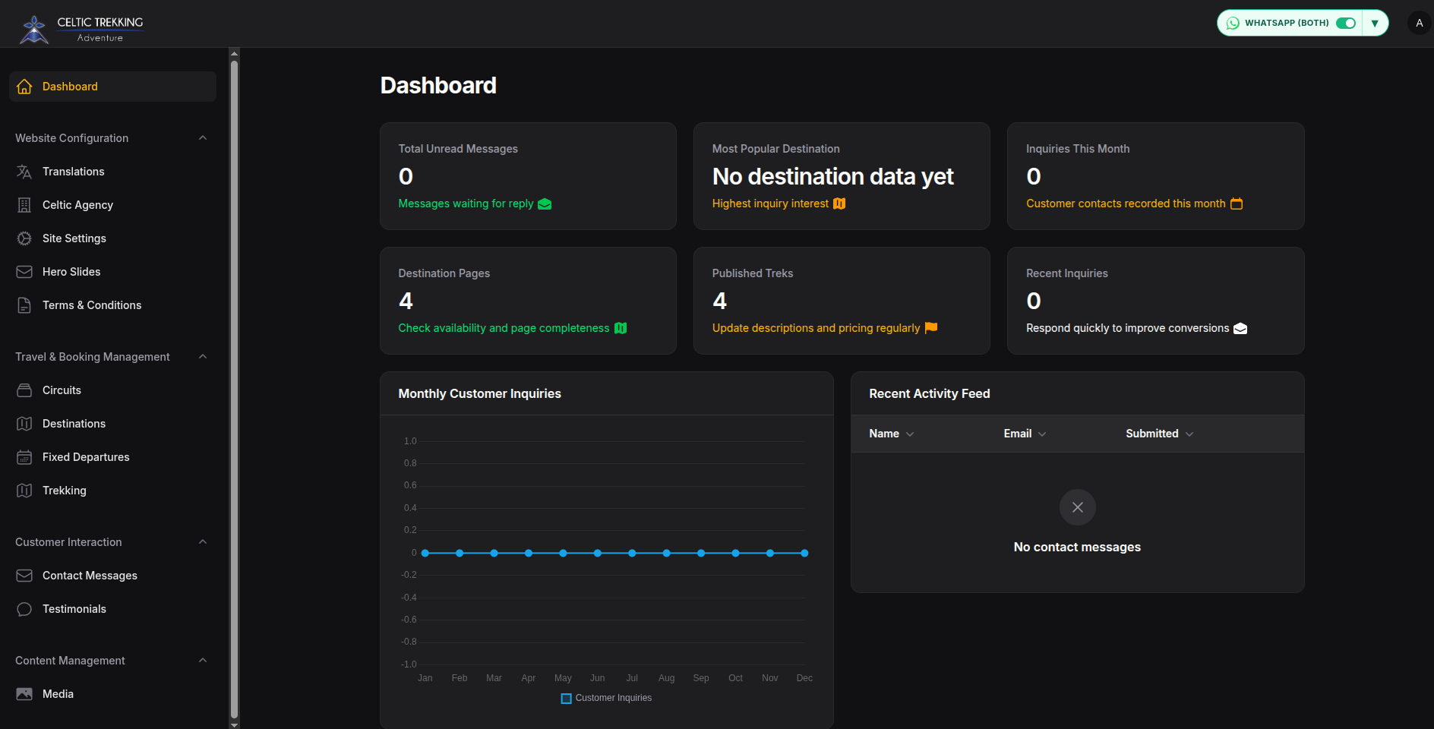Click the sidebar scrollbar down arrow
This screenshot has height=729, width=1434.
pos(234,725)
